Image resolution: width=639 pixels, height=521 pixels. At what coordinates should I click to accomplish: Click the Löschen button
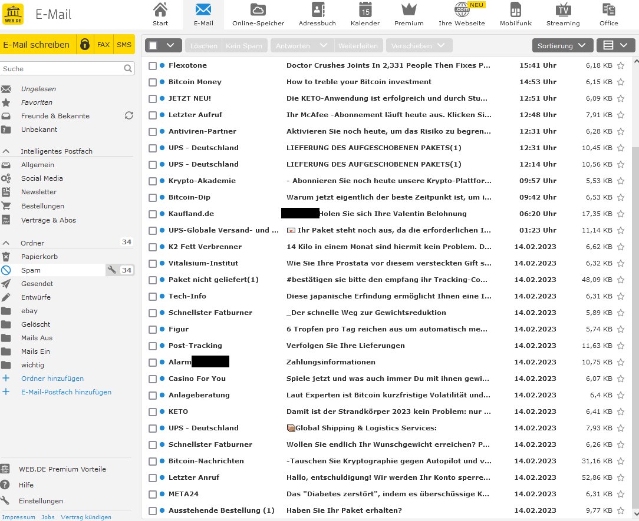pyautogui.click(x=204, y=45)
